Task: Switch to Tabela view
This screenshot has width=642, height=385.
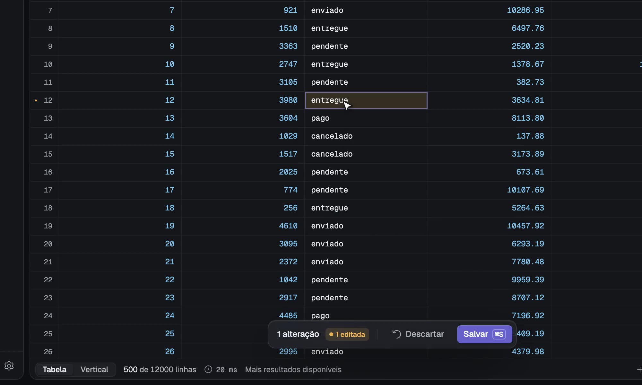Action: 54,370
